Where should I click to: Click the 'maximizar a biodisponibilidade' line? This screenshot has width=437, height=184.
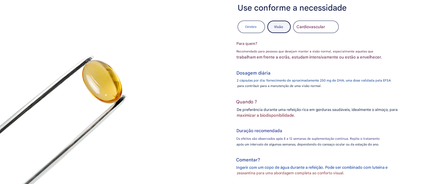(x=266, y=115)
